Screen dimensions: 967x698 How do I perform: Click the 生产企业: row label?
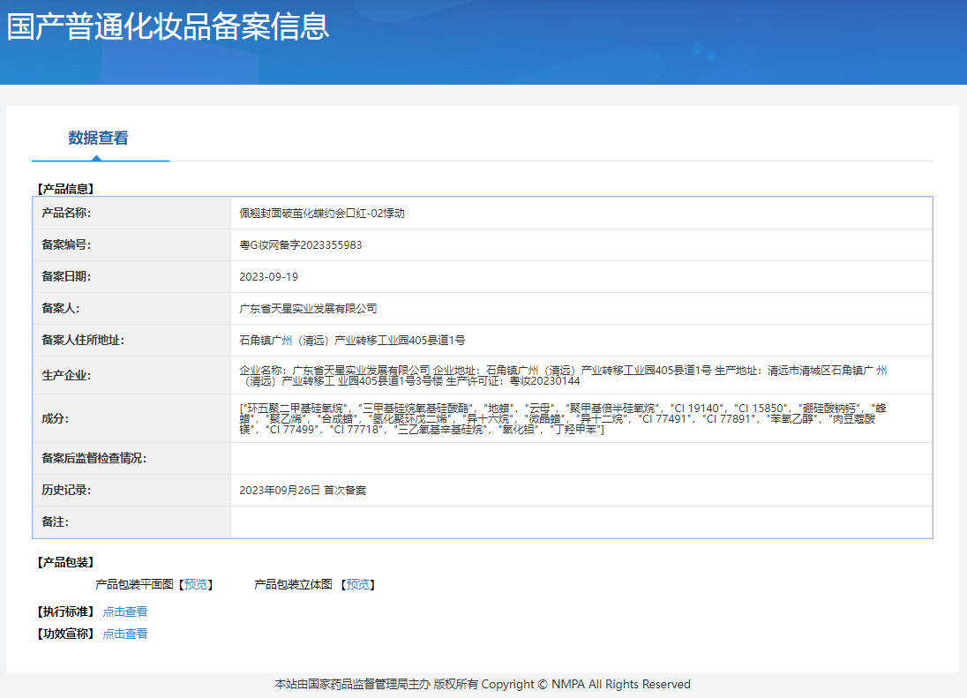point(66,376)
